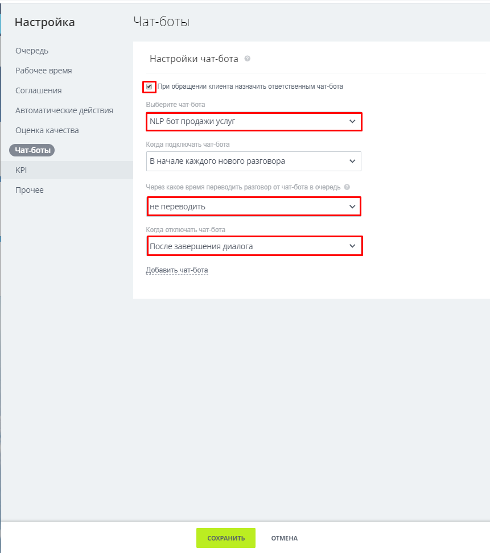Switch to Оценка качества section
The image size is (490, 553).
pyautogui.click(x=47, y=130)
